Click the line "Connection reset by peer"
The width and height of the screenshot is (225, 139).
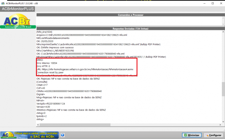tap(50, 72)
